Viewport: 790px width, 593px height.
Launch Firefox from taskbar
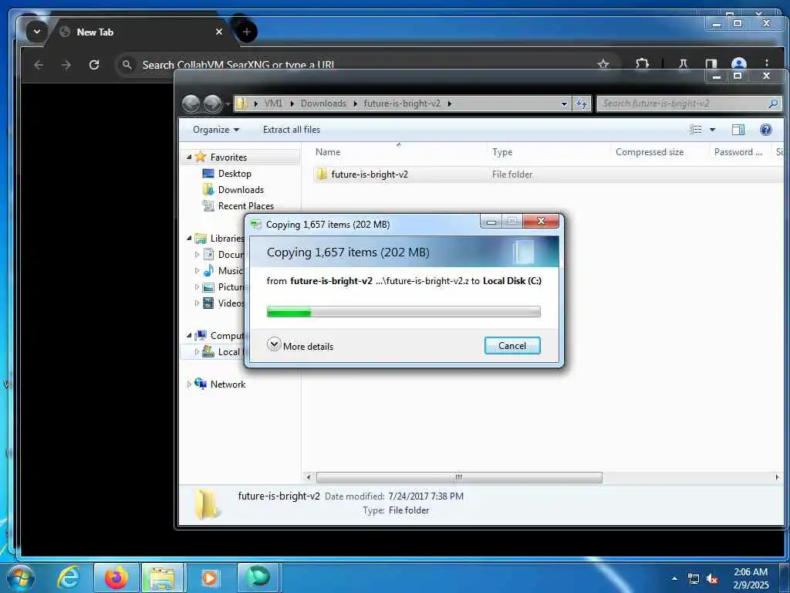116,578
